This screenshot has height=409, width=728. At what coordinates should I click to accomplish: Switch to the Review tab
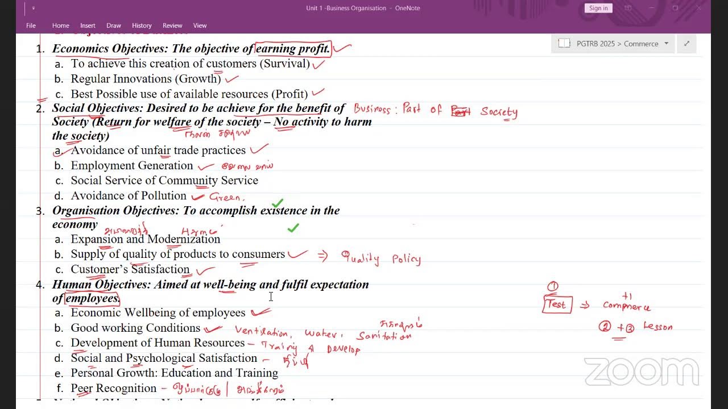click(x=172, y=26)
